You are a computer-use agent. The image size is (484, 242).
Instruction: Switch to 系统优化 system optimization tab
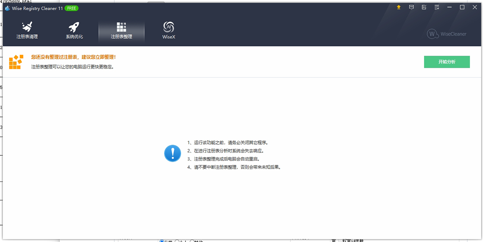pyautogui.click(x=74, y=37)
